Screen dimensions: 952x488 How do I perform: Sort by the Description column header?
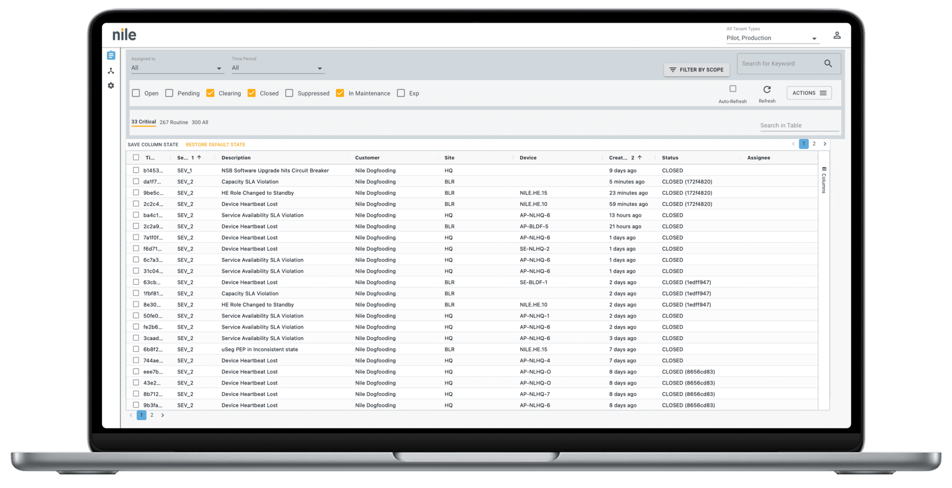click(236, 158)
